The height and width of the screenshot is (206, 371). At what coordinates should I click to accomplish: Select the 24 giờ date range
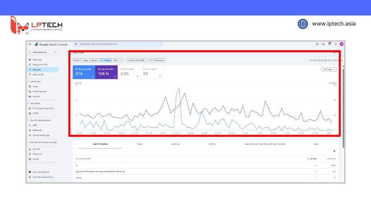click(x=77, y=60)
